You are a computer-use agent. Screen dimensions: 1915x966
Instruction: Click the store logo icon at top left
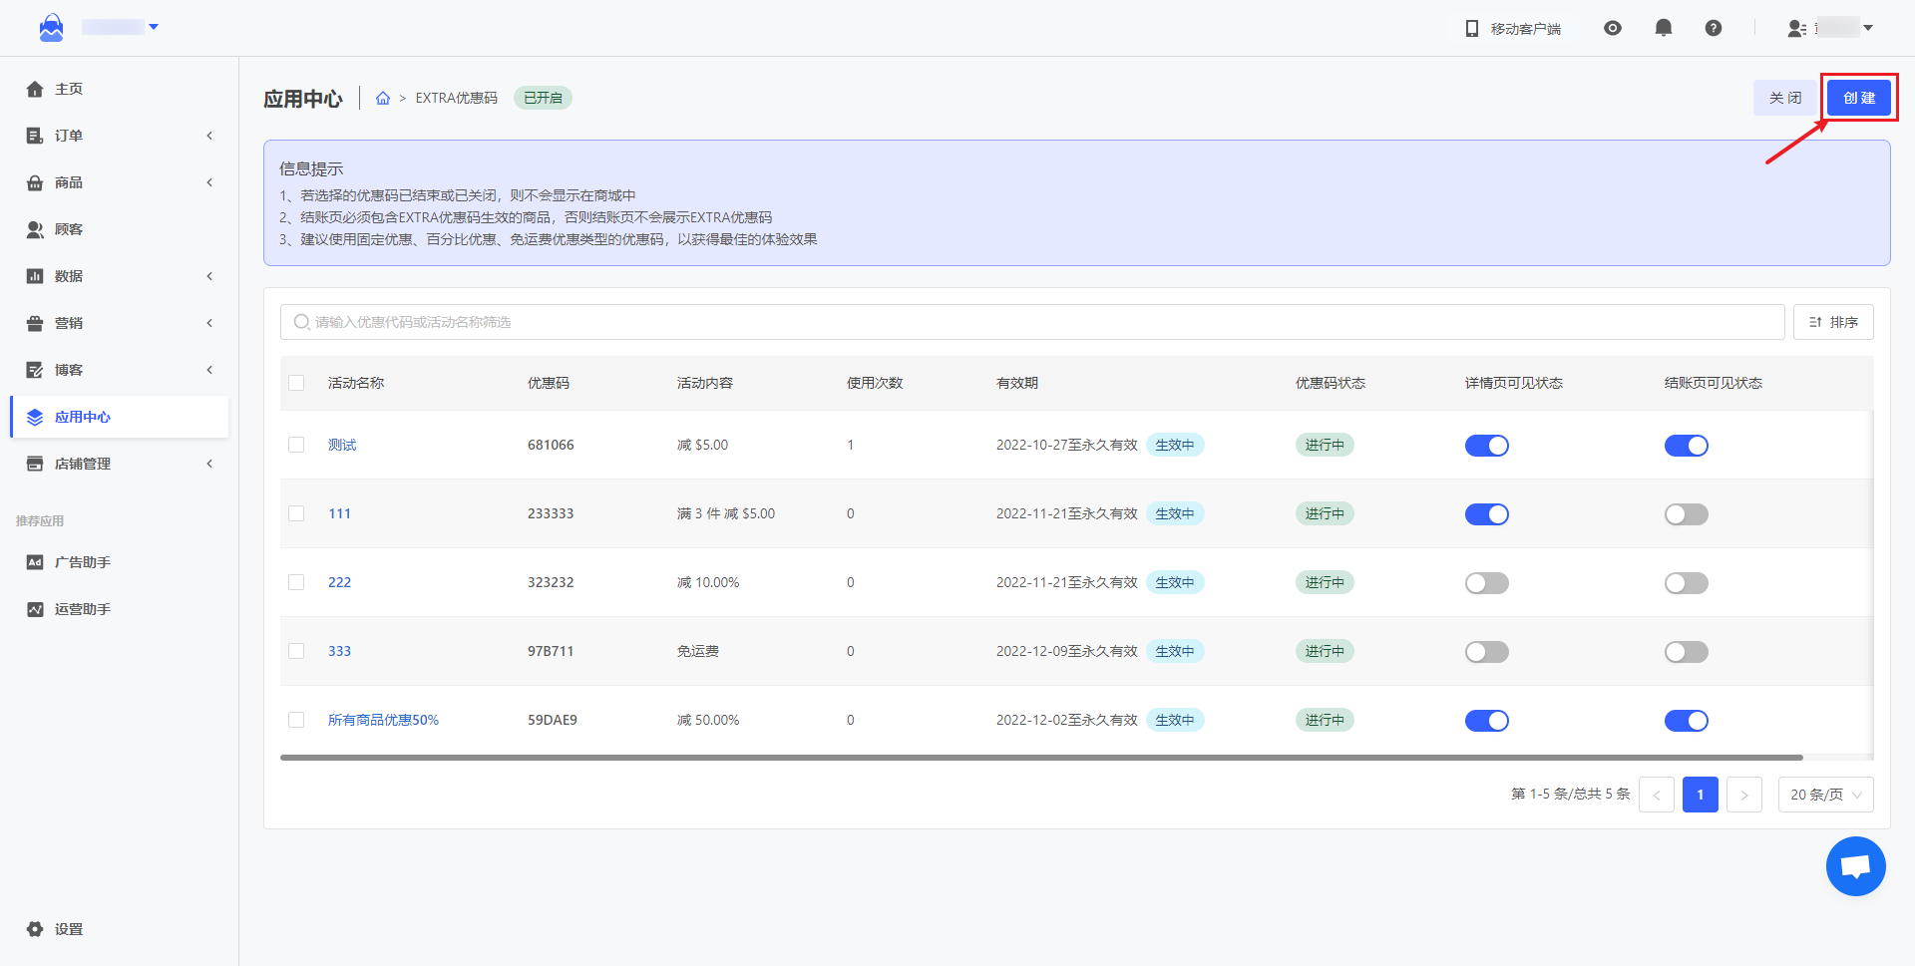click(51, 28)
